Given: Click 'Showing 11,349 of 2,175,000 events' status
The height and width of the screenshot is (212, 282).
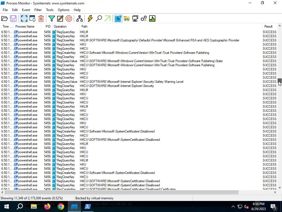Looking at the screenshot, I should point(32,198).
